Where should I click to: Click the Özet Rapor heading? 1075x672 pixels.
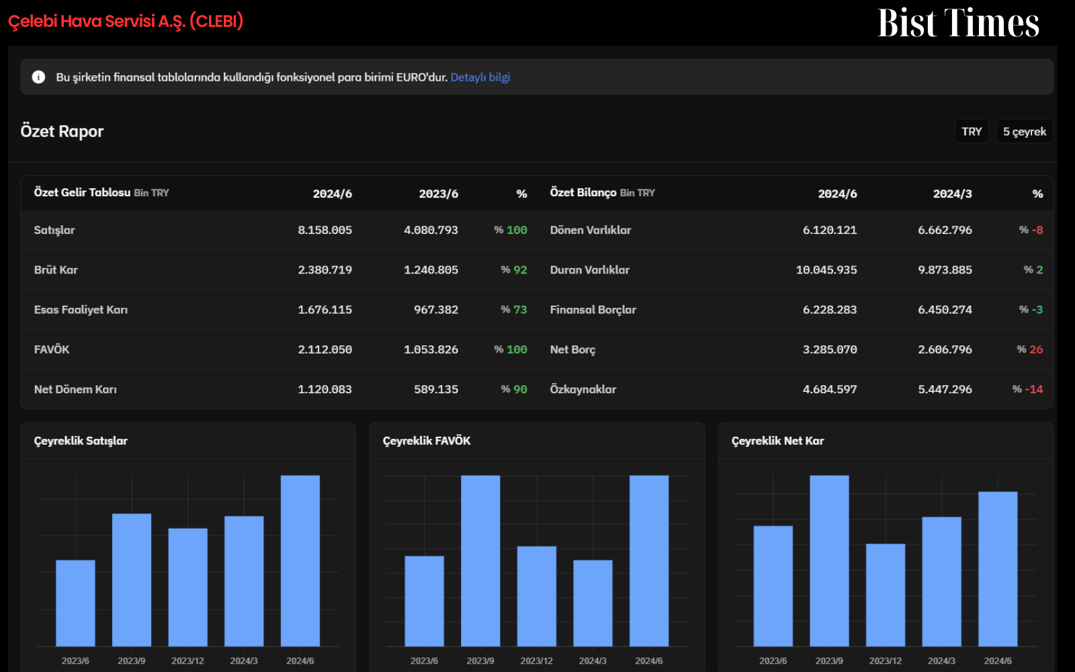click(x=62, y=131)
